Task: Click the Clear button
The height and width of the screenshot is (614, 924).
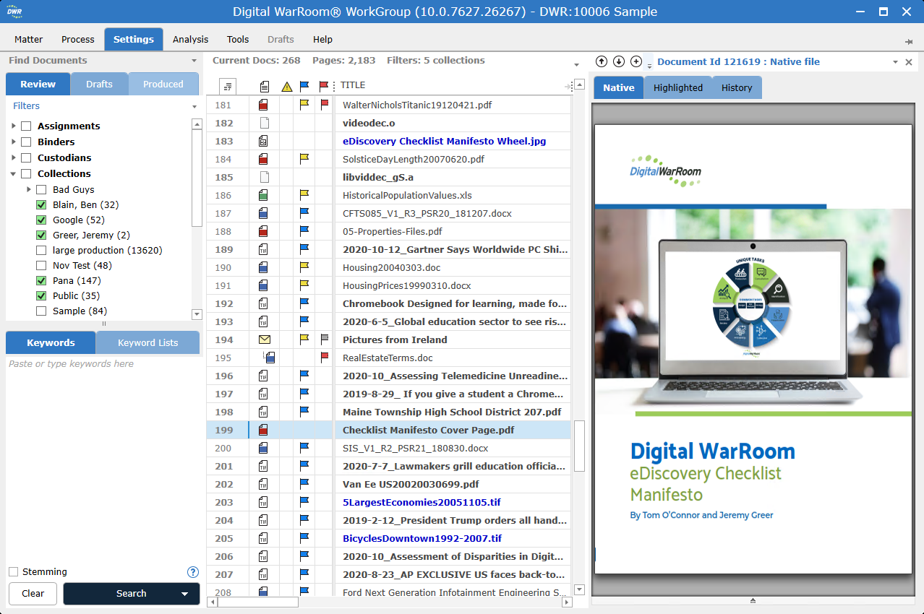Action: point(33,594)
